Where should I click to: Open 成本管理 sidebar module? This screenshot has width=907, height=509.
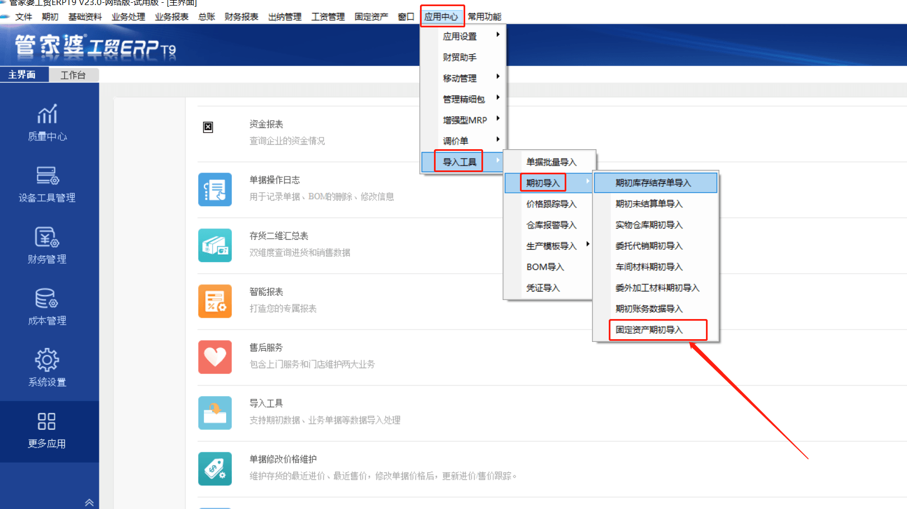[47, 307]
